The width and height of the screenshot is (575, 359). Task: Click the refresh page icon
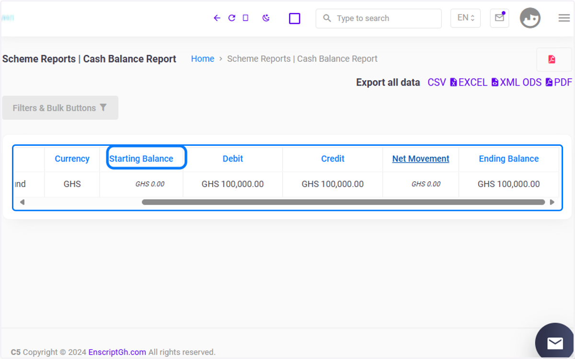[232, 18]
